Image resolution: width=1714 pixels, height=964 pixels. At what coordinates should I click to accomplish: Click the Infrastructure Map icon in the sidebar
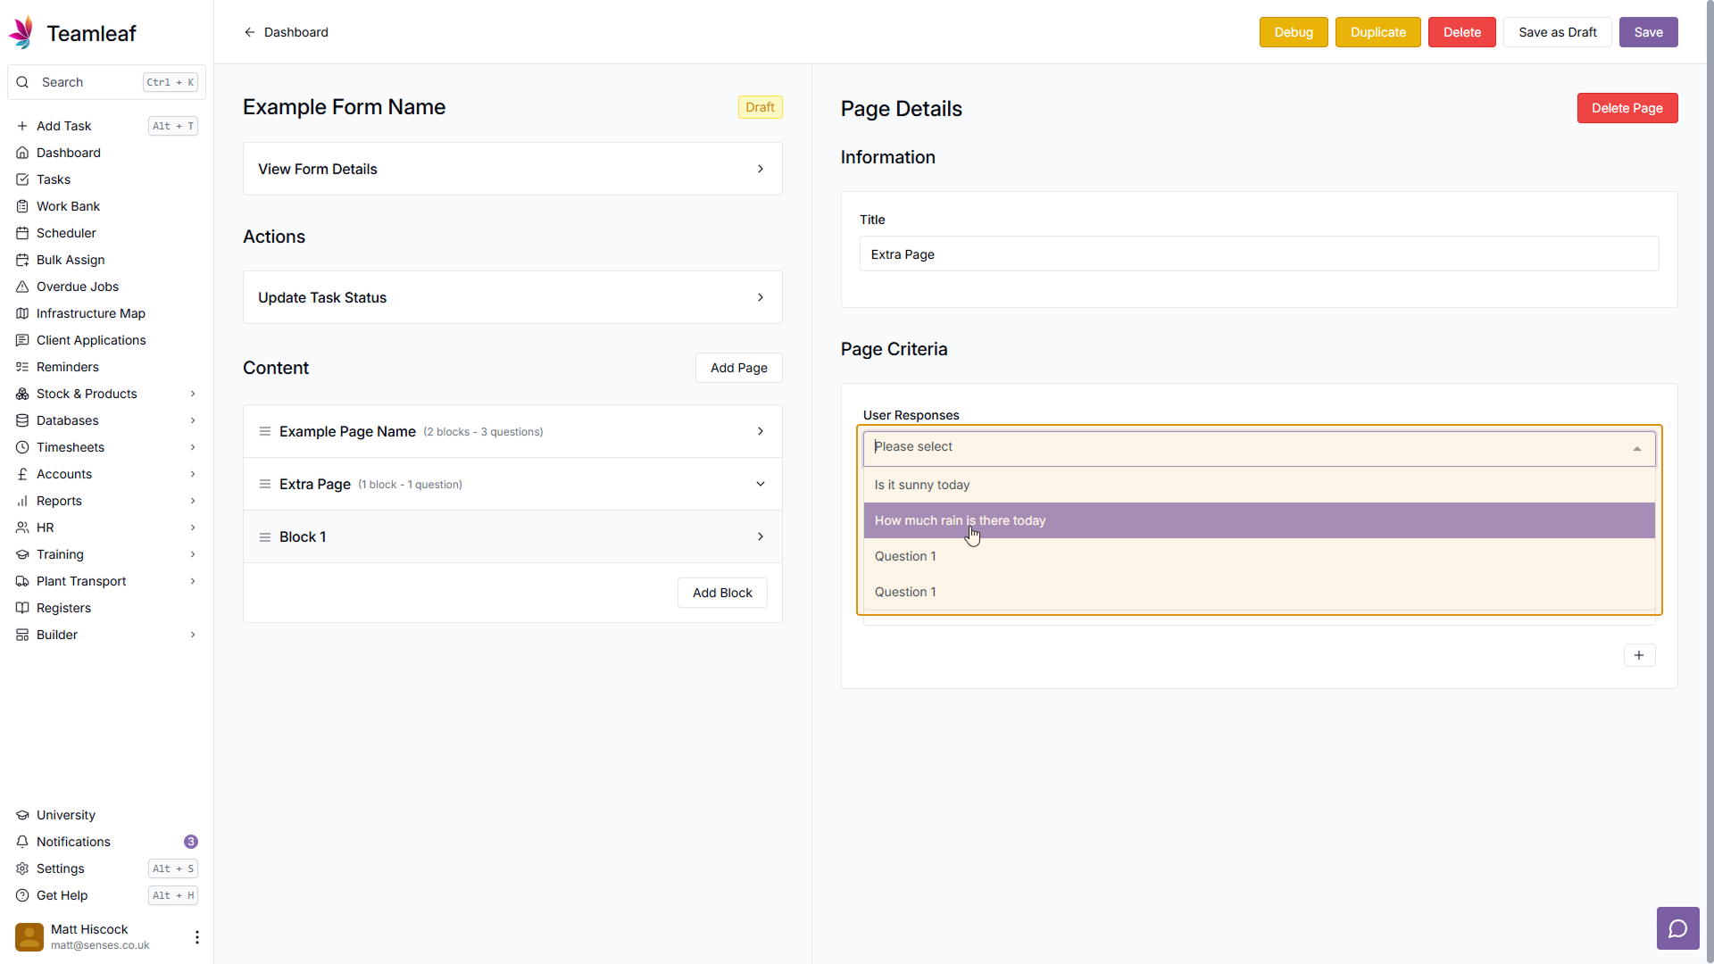pos(22,313)
